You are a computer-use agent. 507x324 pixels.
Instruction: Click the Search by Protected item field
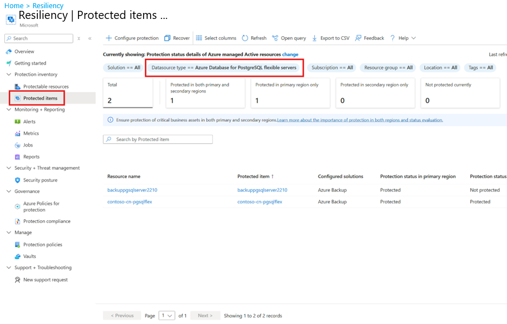(158, 140)
